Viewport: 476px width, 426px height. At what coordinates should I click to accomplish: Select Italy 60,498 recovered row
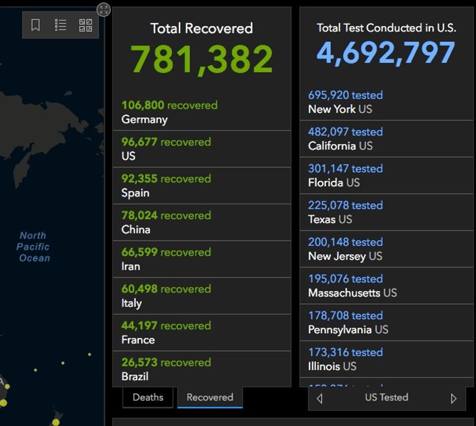click(x=202, y=296)
